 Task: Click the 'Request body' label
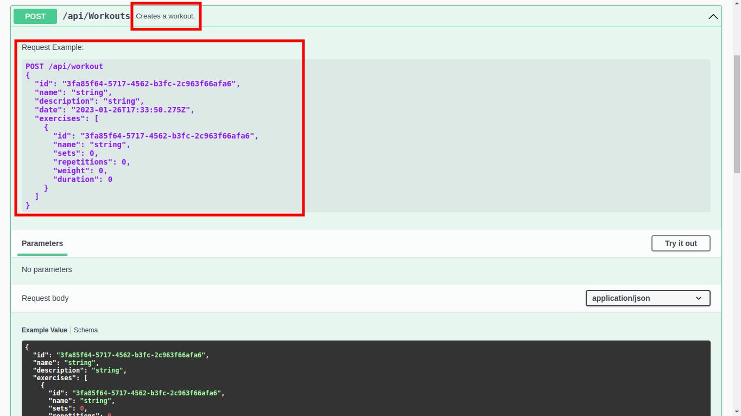(45, 298)
